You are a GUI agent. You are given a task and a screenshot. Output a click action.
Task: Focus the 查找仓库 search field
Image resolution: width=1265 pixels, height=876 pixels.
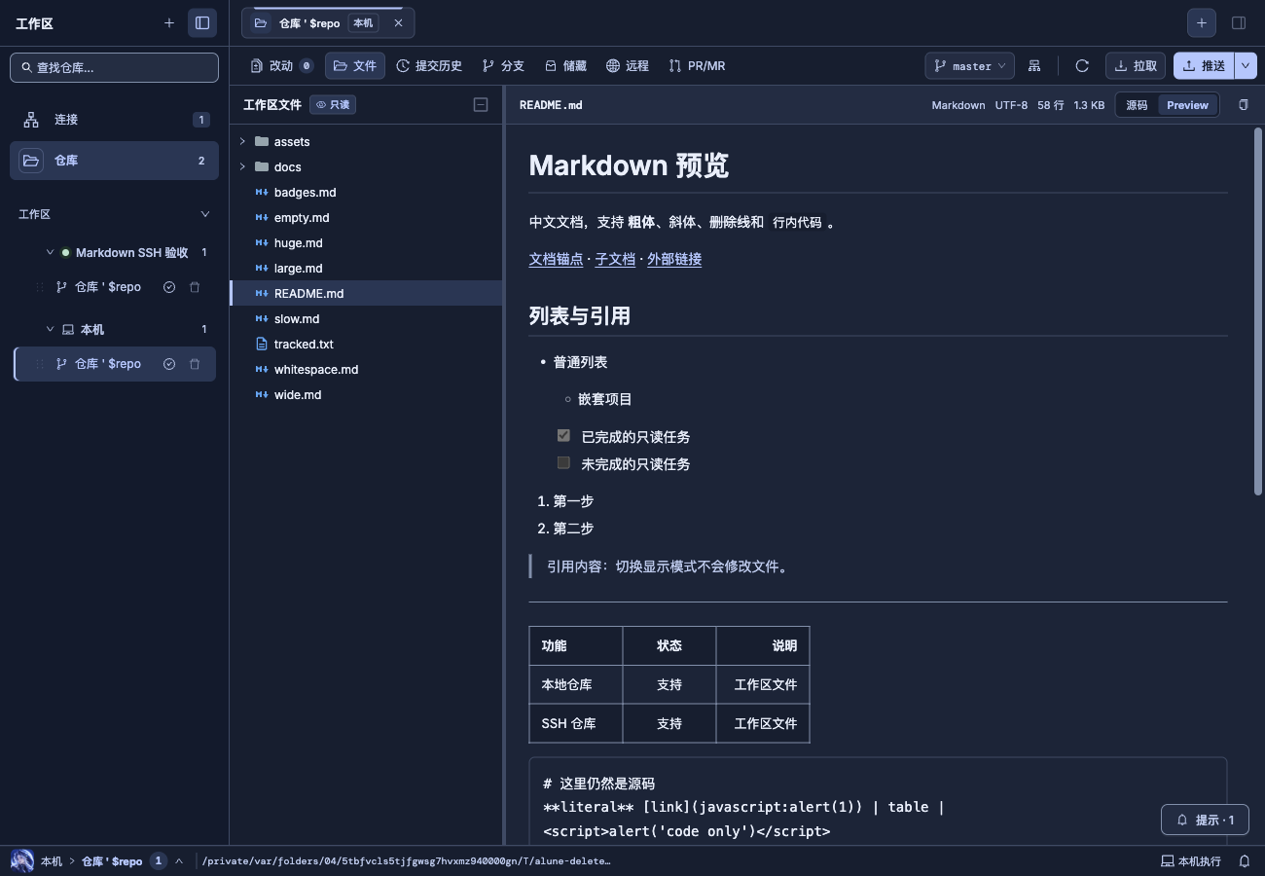pos(114,67)
